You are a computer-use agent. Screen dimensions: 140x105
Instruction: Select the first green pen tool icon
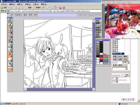[x=10, y=21]
